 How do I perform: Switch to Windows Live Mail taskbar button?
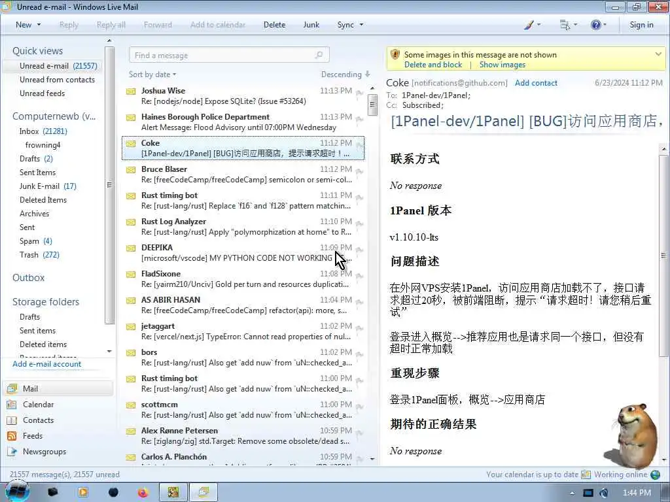[204, 493]
